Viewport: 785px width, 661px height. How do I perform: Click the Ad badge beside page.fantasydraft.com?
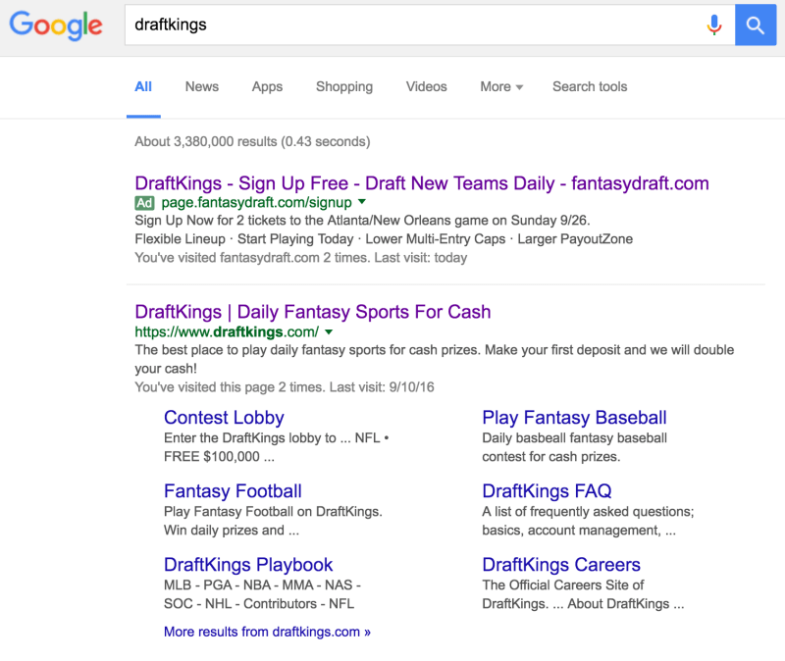[144, 203]
